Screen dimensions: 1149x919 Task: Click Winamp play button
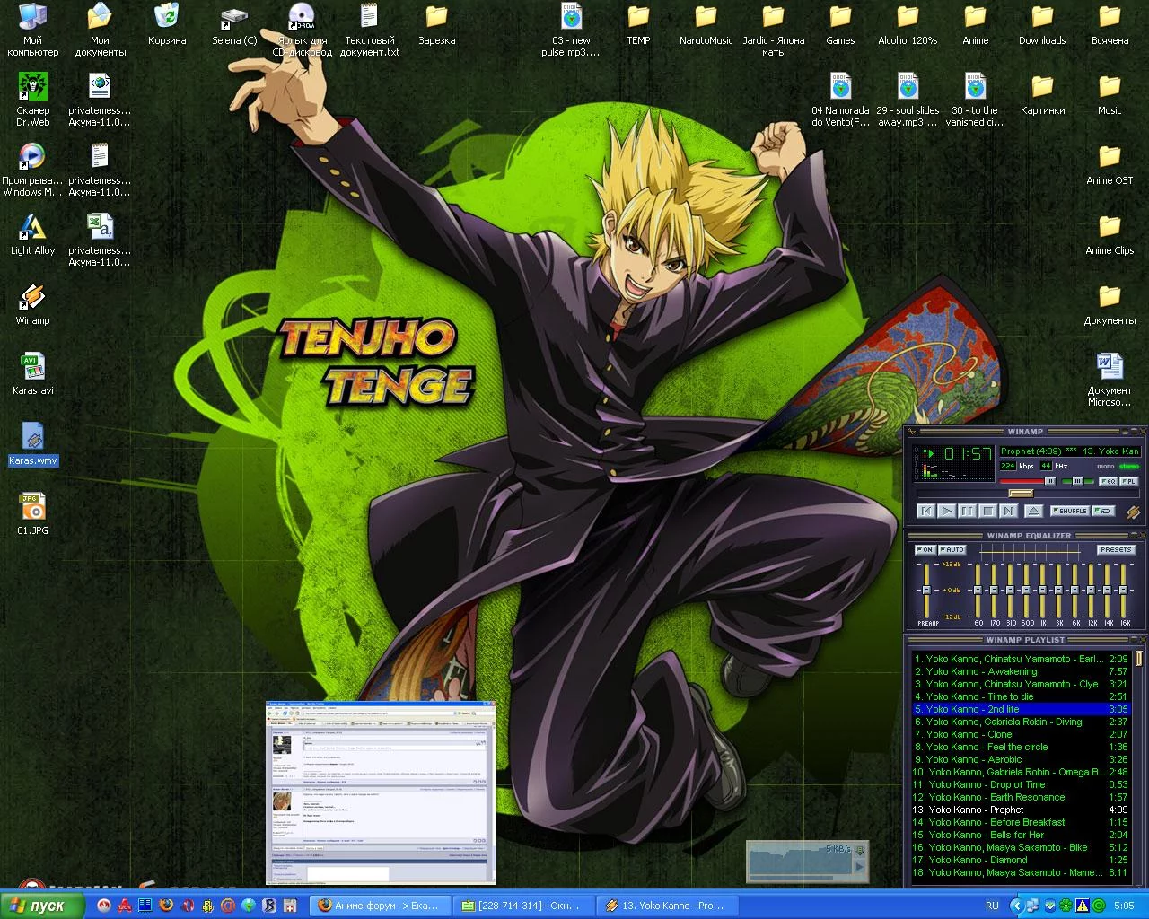[947, 512]
